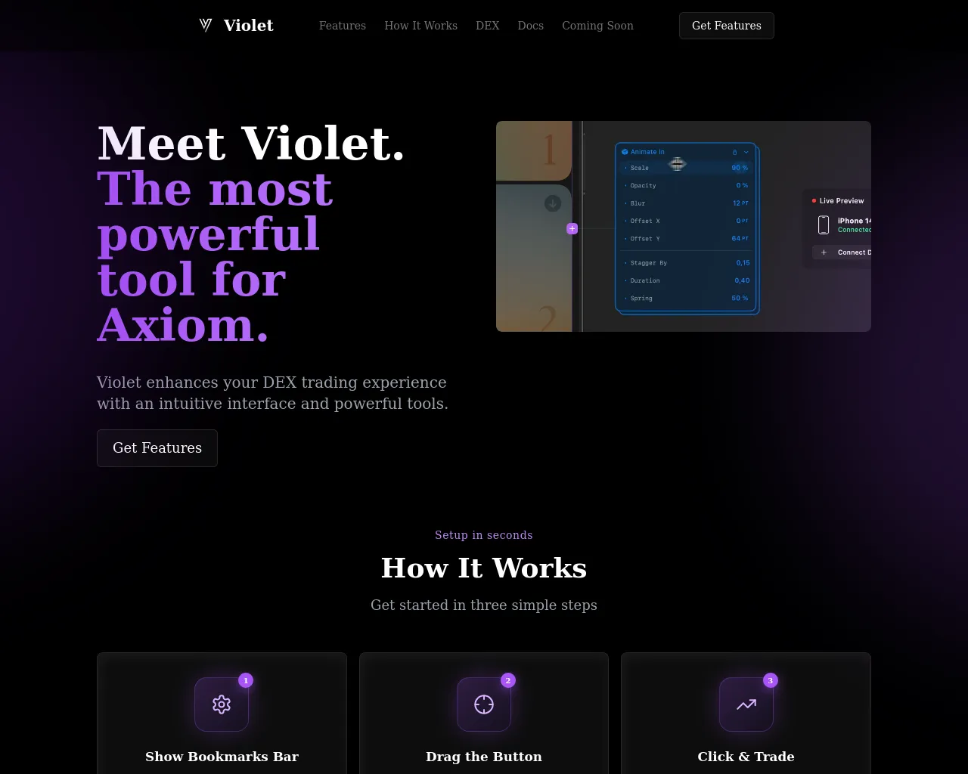
Task: Click Get Features button below hero text
Action: click(x=157, y=448)
